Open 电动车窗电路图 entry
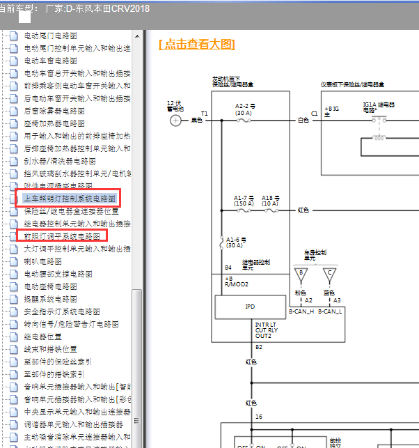The image size is (419, 448). pos(51,61)
